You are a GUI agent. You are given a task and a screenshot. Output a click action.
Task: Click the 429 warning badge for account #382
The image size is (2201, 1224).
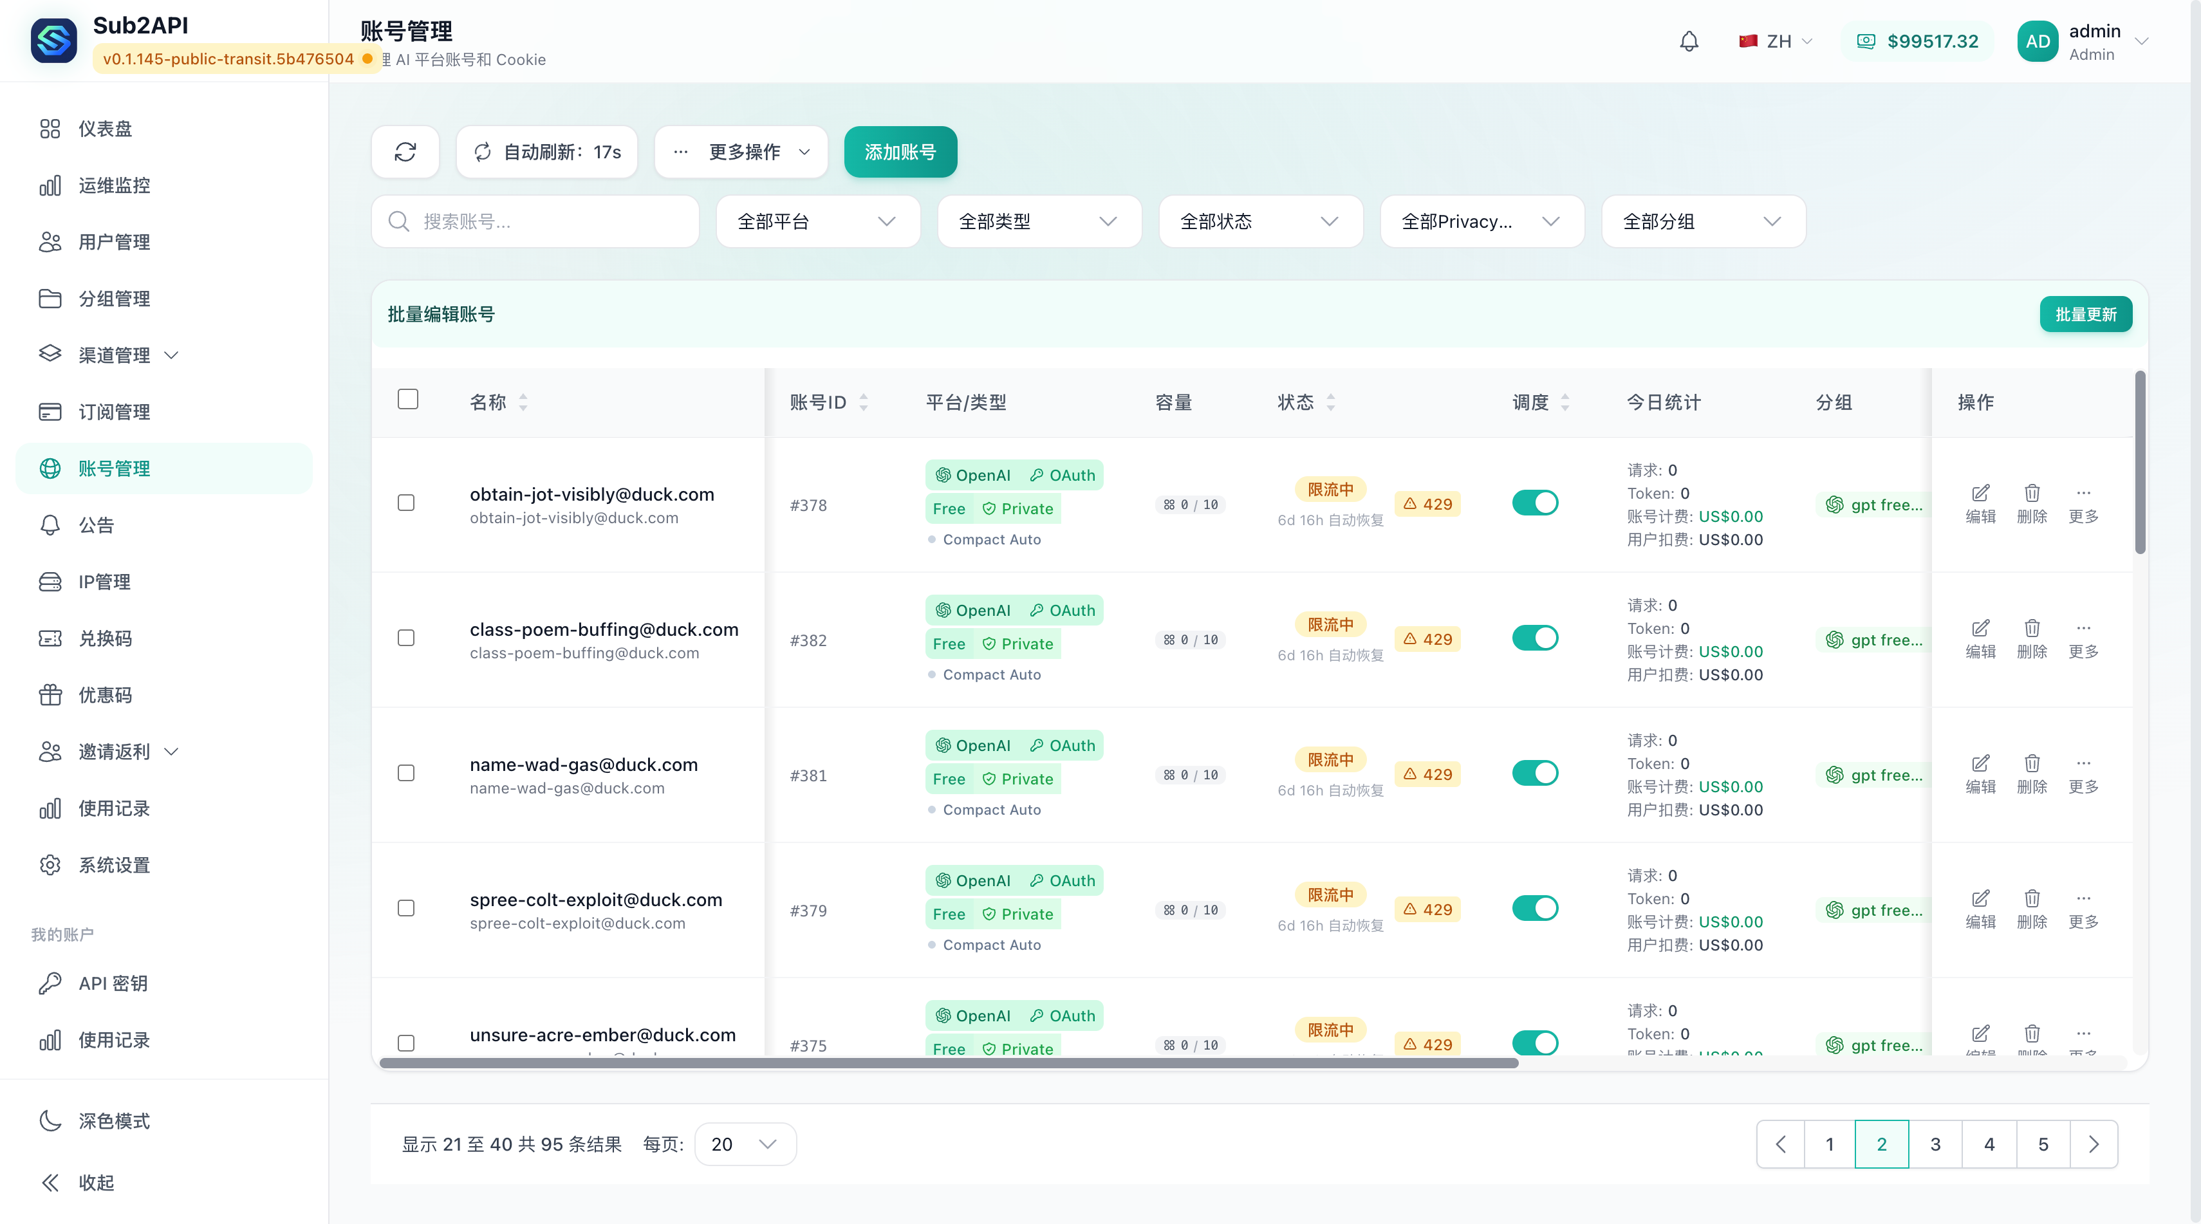point(1427,639)
